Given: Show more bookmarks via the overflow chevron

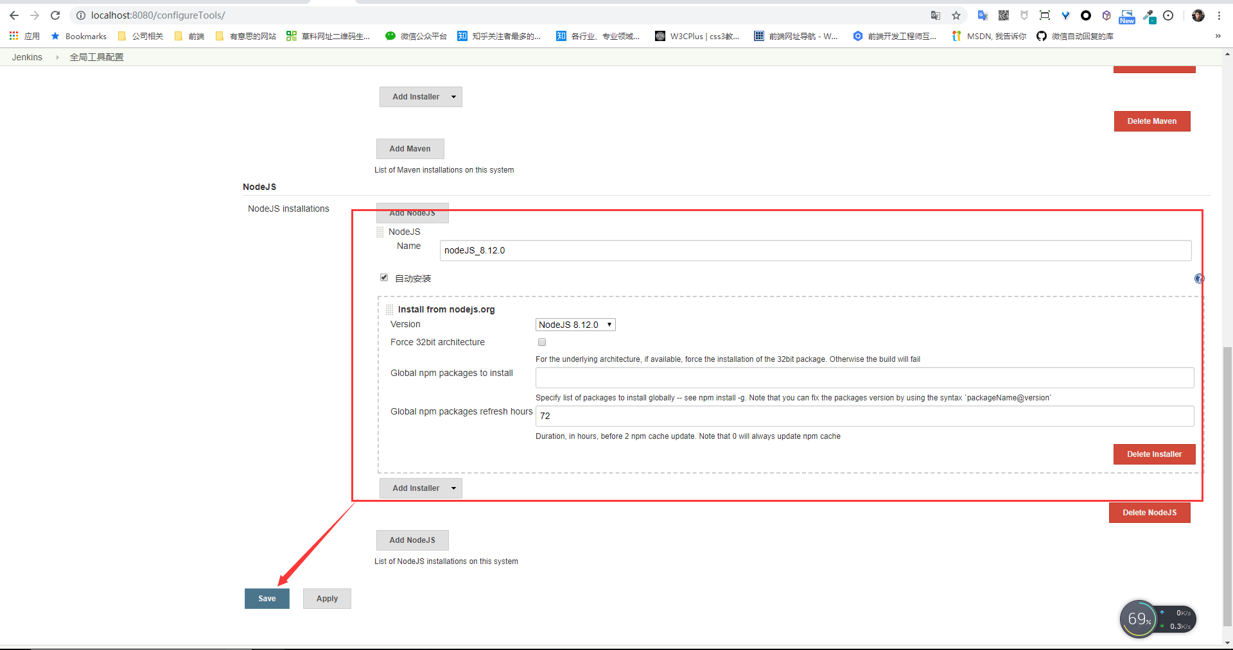Looking at the screenshot, I should [1218, 36].
